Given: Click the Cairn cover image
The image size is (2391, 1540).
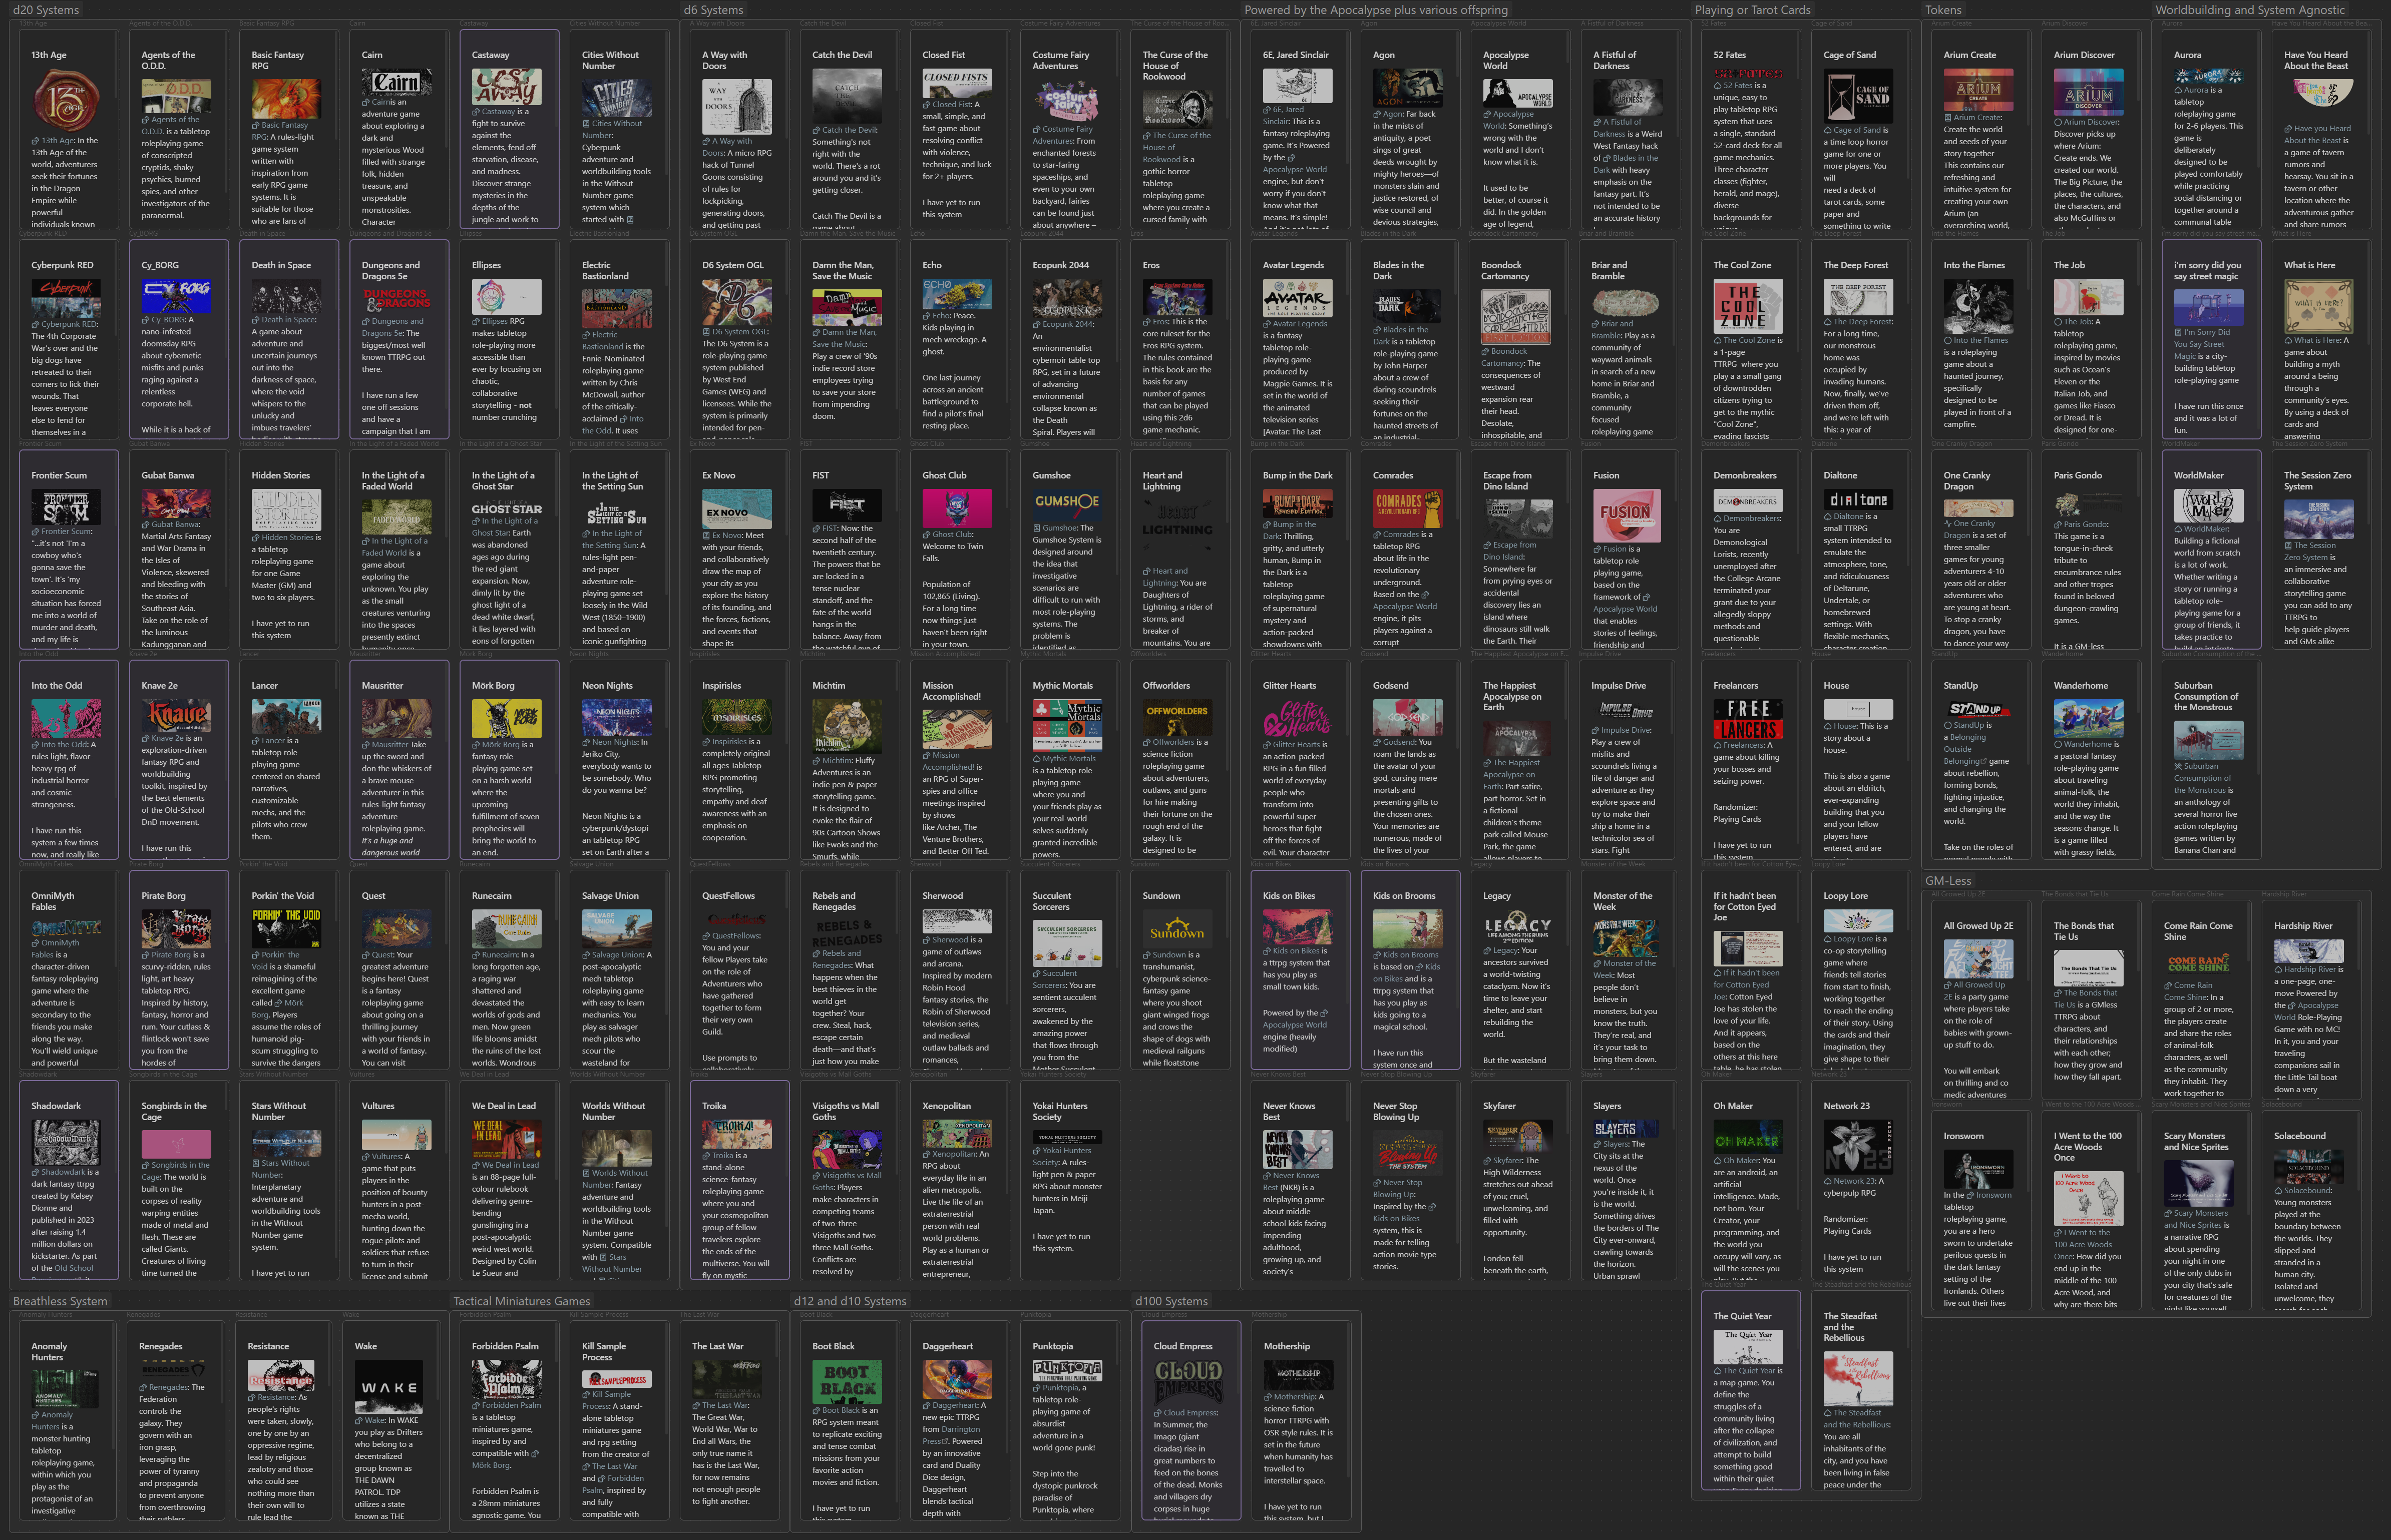Looking at the screenshot, I should (x=397, y=82).
